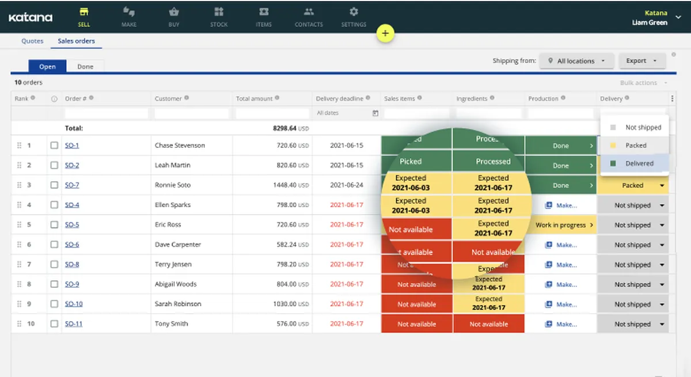Viewport: 691px width, 377px height.
Task: Open sales order SO-7 link
Action: pyautogui.click(x=72, y=185)
